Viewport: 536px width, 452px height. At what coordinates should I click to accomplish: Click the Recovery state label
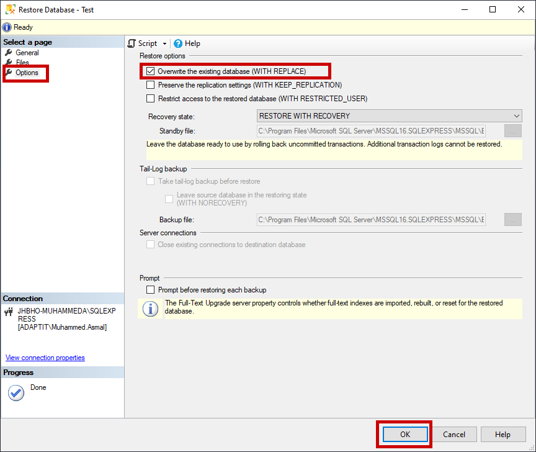171,117
